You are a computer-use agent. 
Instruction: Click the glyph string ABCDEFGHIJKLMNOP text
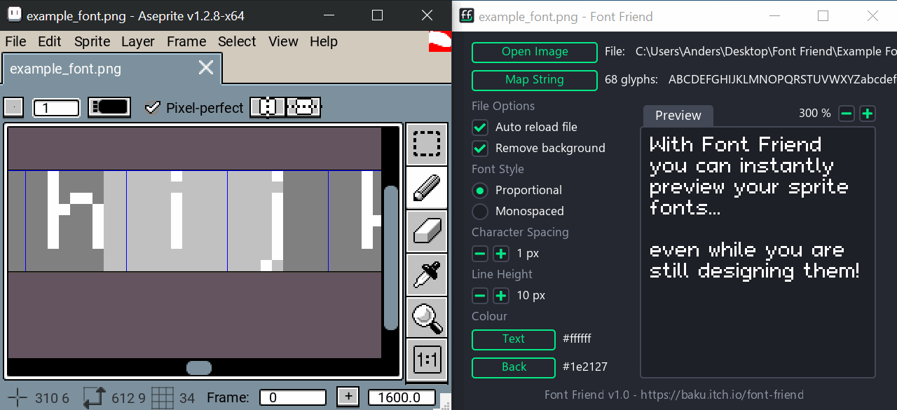point(782,79)
